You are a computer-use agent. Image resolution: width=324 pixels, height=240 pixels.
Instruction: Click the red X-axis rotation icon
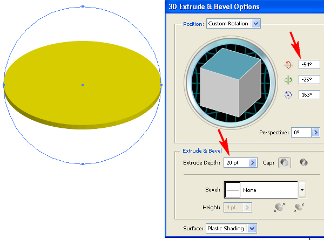[x=288, y=65]
